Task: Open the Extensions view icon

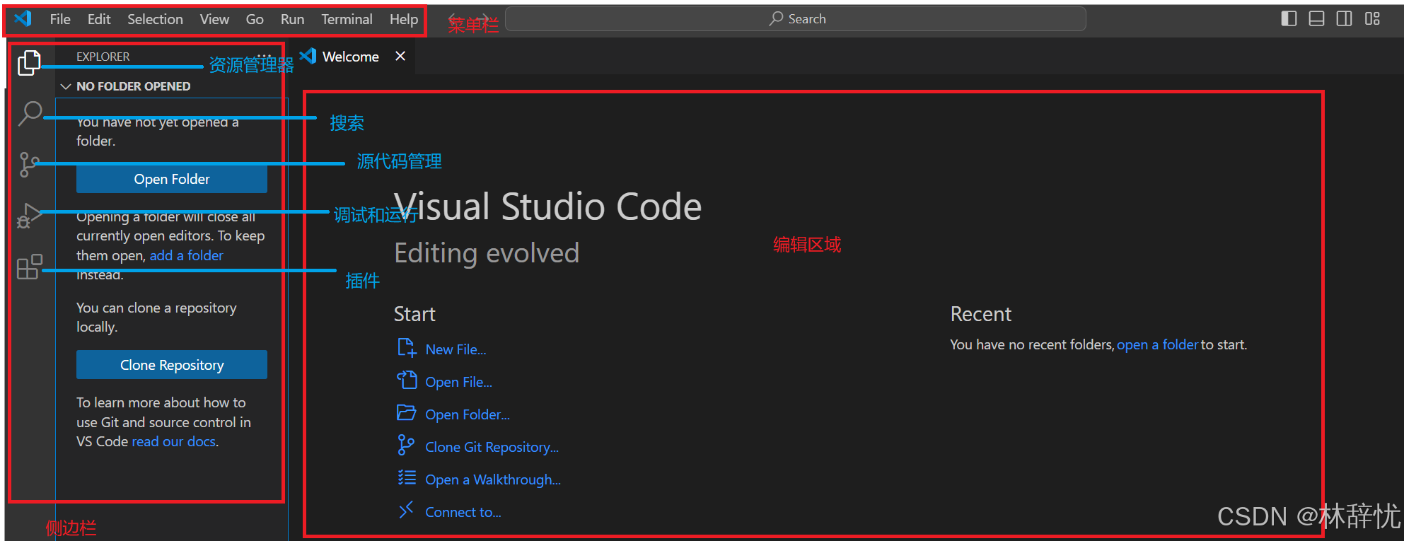Action: pyautogui.click(x=30, y=267)
